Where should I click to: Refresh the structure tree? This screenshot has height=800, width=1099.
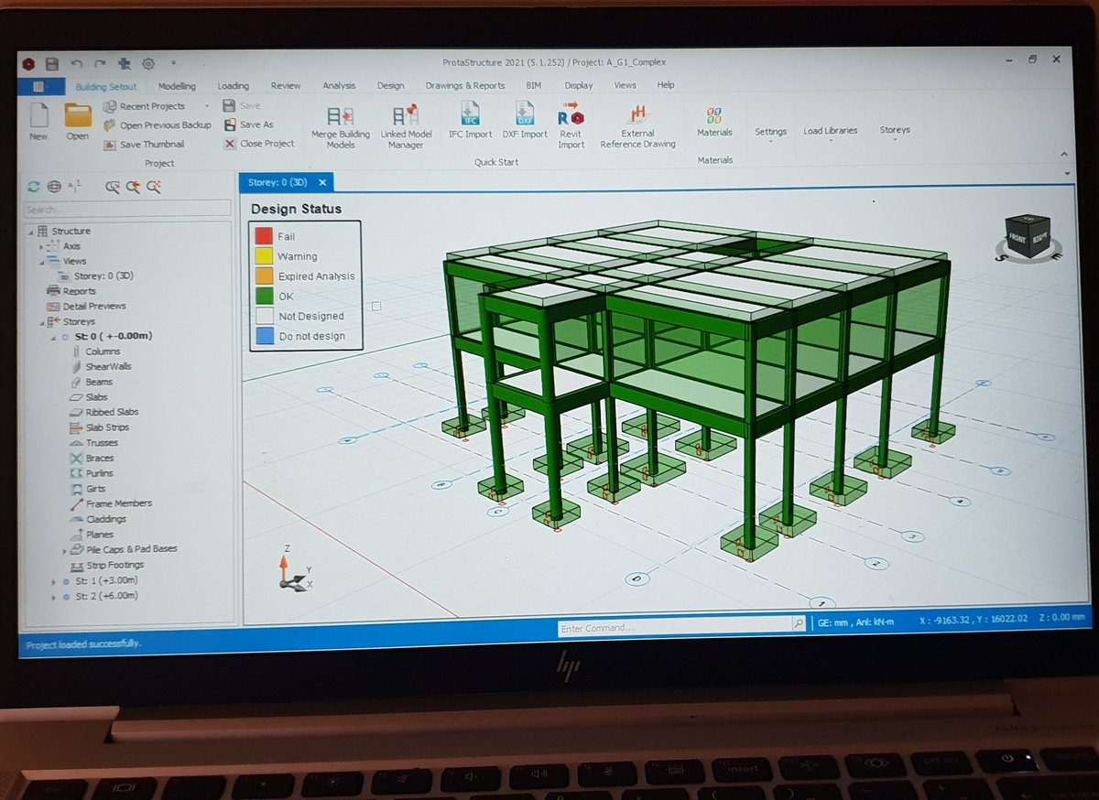point(34,187)
